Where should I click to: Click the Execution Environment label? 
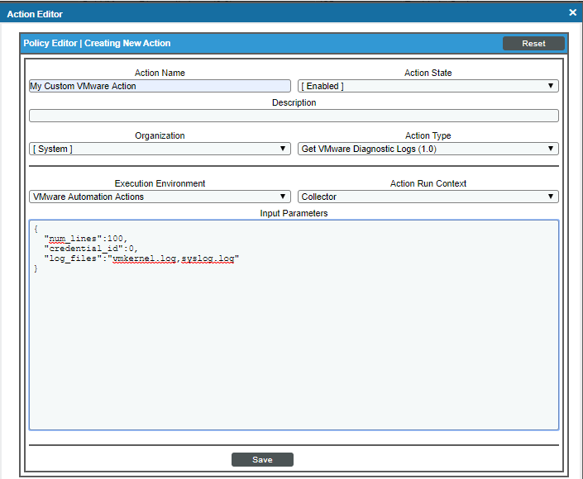point(160,183)
